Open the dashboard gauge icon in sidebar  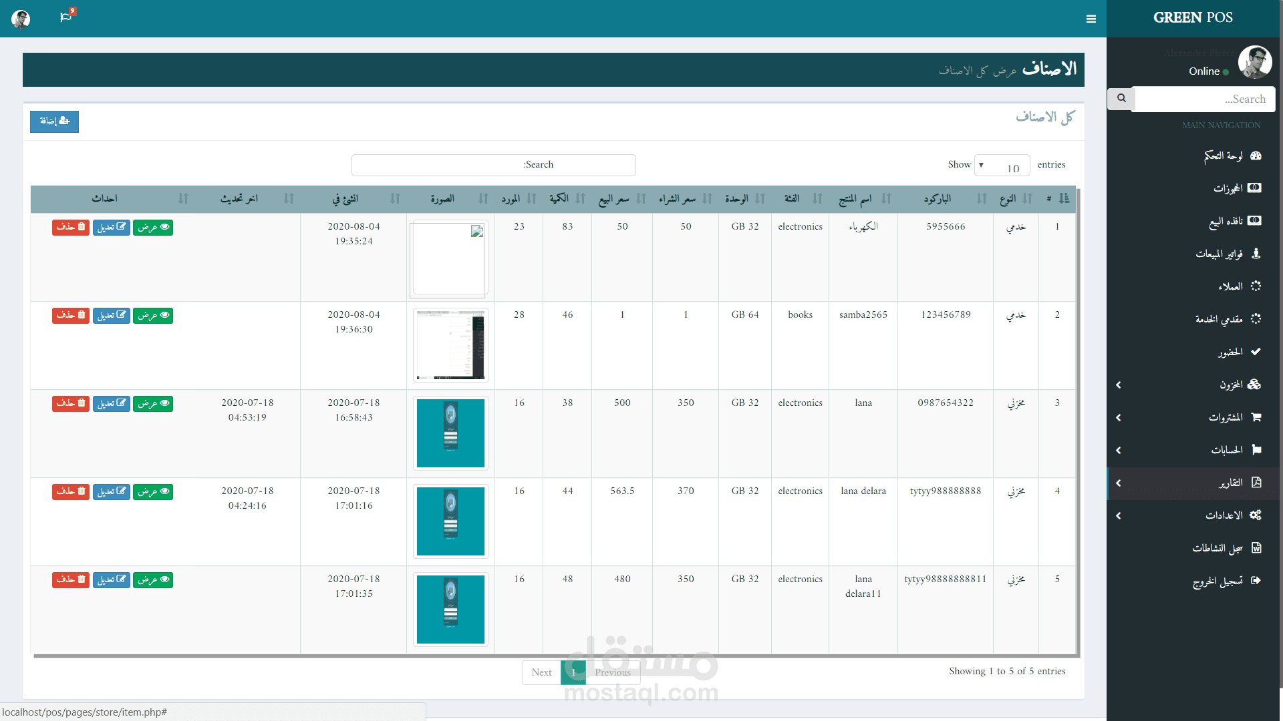coord(1256,156)
